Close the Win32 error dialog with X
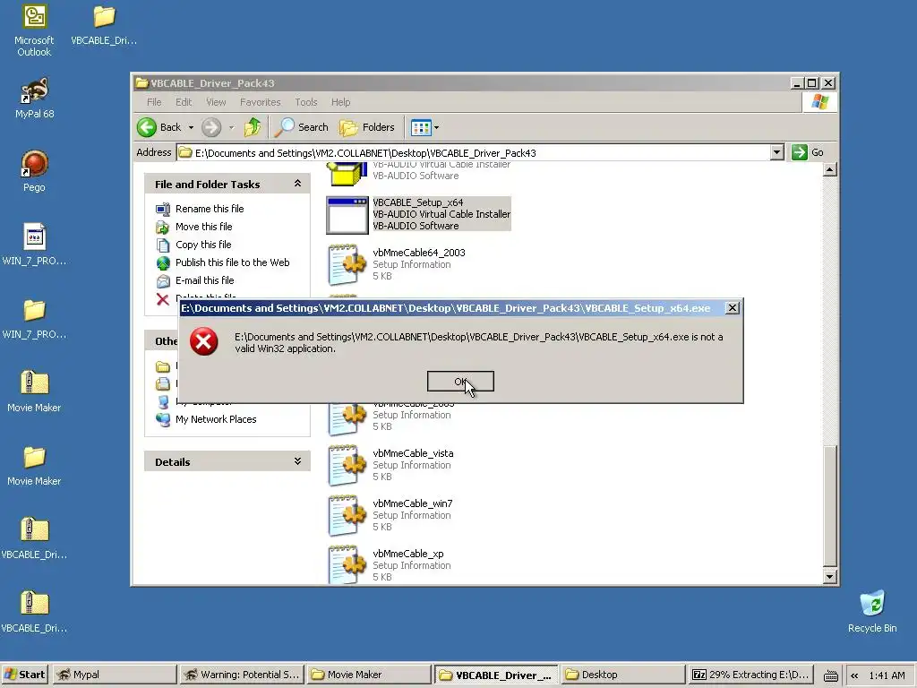This screenshot has height=688, width=917. (732, 308)
